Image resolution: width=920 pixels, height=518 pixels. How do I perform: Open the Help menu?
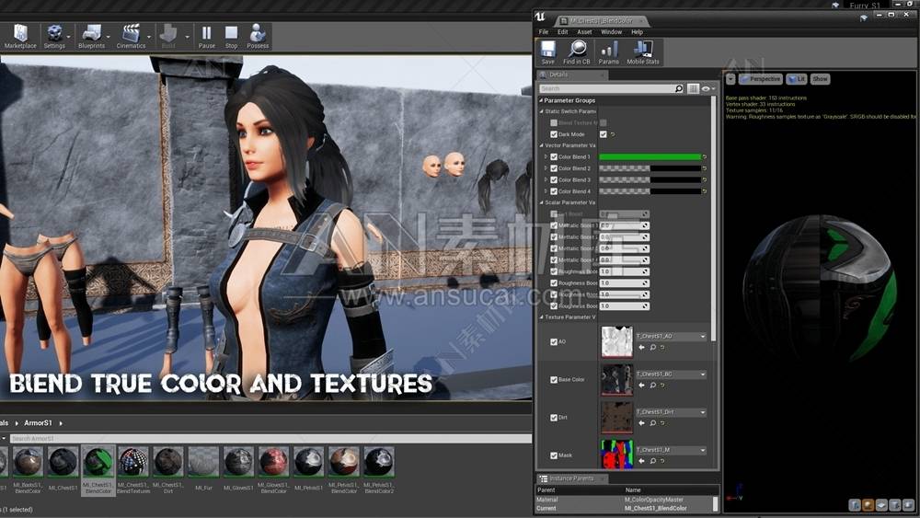click(638, 32)
